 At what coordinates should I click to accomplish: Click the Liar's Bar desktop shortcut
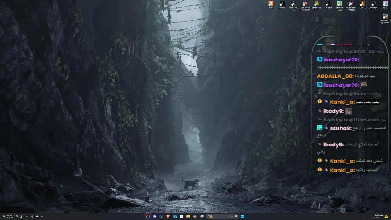(x=328, y=5)
